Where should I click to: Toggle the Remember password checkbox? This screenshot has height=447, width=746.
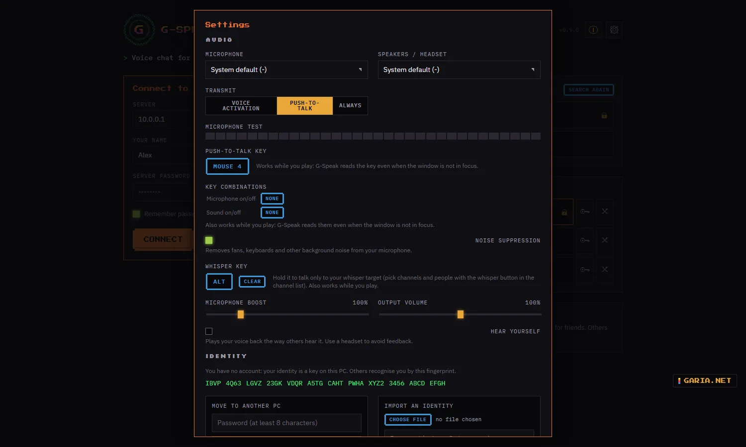click(136, 214)
